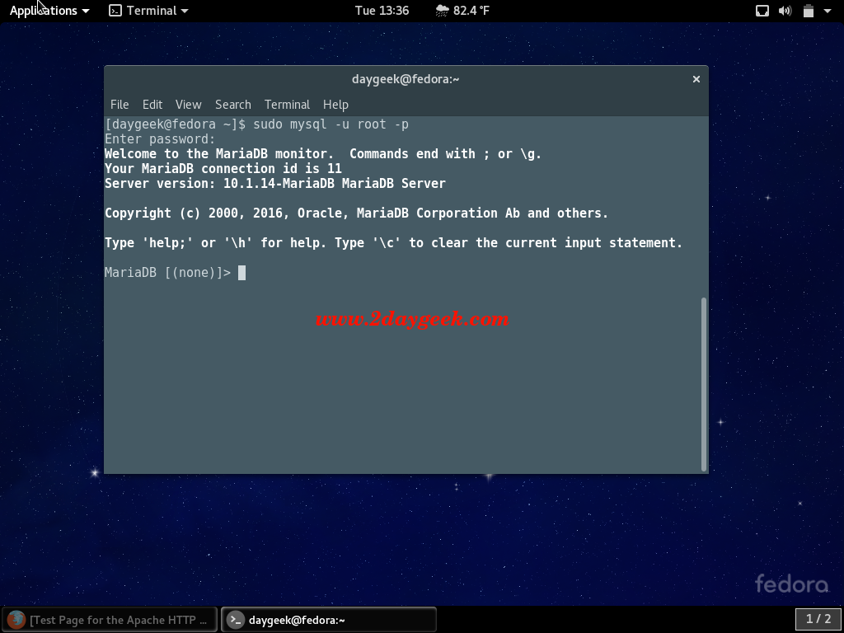844x633 pixels.
Task: Click the network connection icon in system tray
Action: [762, 11]
